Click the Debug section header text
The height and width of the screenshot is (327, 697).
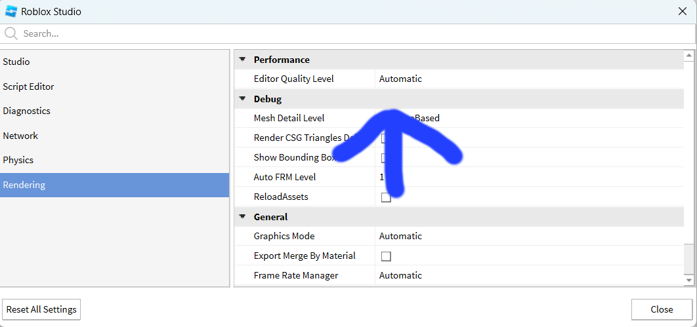point(268,99)
